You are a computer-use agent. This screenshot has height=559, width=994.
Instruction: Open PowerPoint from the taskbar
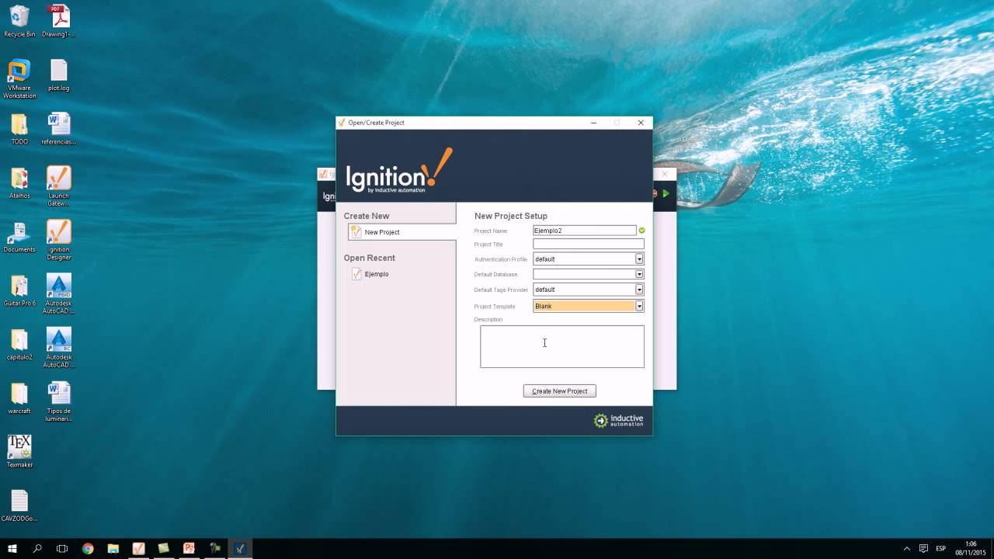(189, 548)
